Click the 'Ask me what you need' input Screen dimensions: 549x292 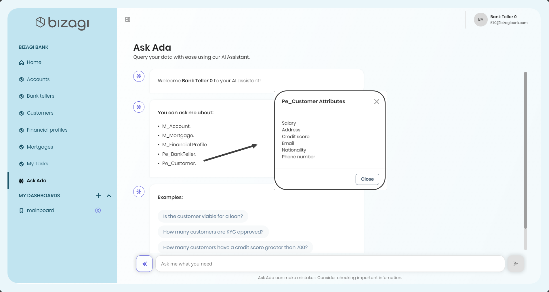(x=330, y=264)
